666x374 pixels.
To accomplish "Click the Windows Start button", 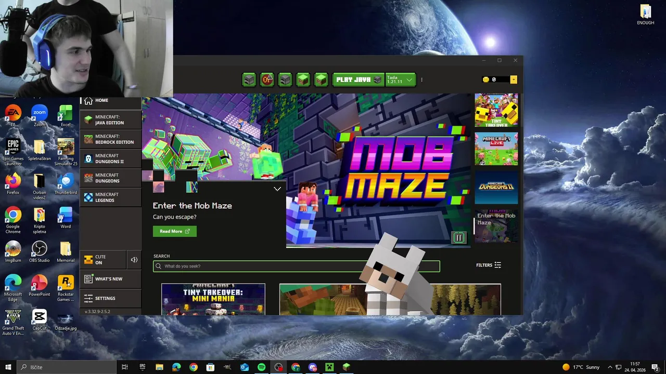I will point(8,367).
